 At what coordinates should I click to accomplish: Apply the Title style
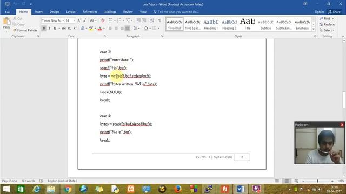click(248, 24)
